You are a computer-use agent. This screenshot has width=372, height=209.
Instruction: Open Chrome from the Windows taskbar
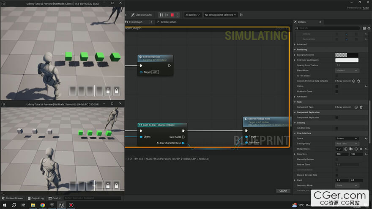42,205
